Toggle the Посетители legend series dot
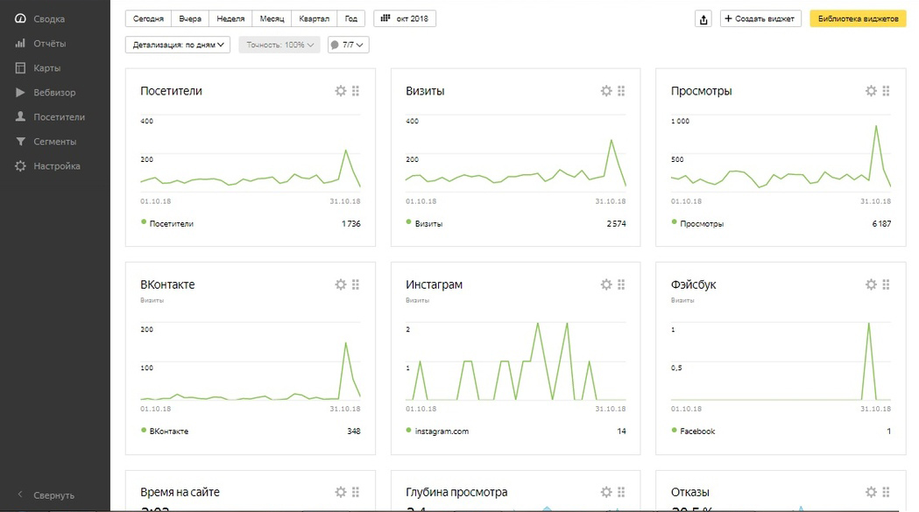 tap(144, 223)
